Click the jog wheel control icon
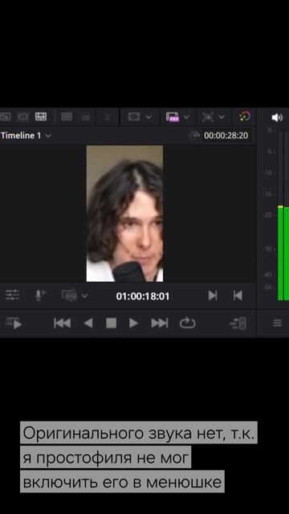The width and height of the screenshot is (289, 514). pos(238,323)
